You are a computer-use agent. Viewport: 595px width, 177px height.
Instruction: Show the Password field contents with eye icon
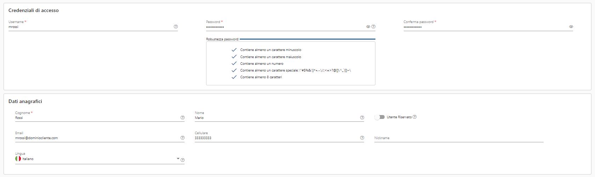[368, 27]
